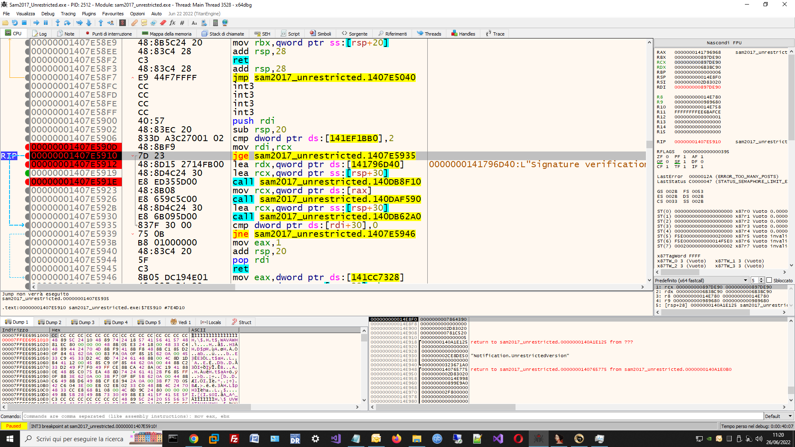Click the Restart debugging toolbar icon
Image resolution: width=795 pixels, height=447 pixels.
[14, 23]
